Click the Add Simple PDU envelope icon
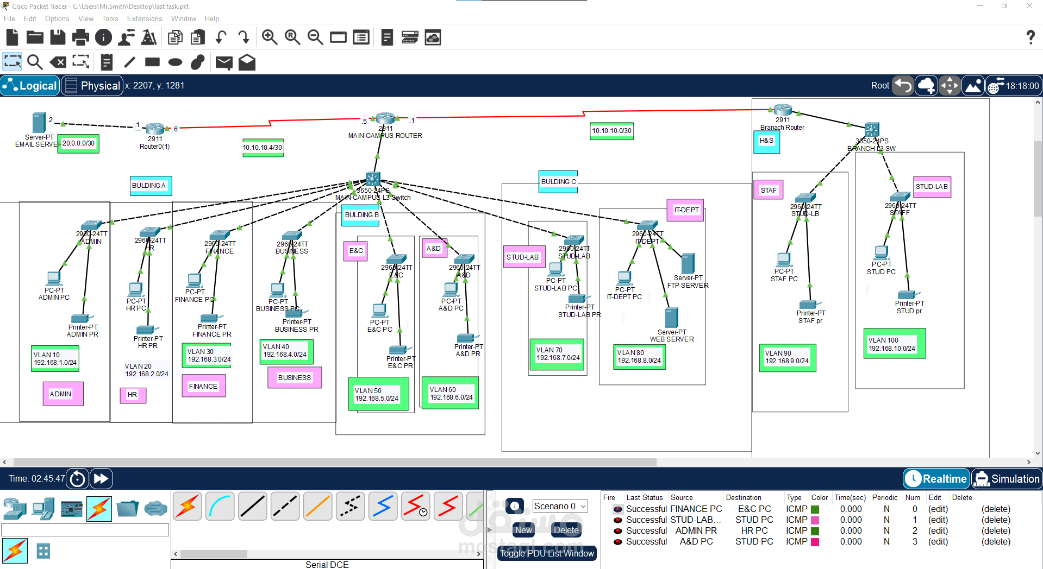 224,62
